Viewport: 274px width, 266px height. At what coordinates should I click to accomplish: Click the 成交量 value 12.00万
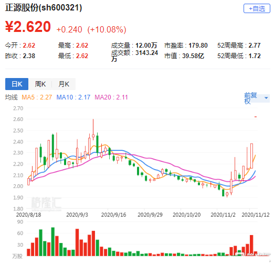pyautogui.click(x=146, y=46)
